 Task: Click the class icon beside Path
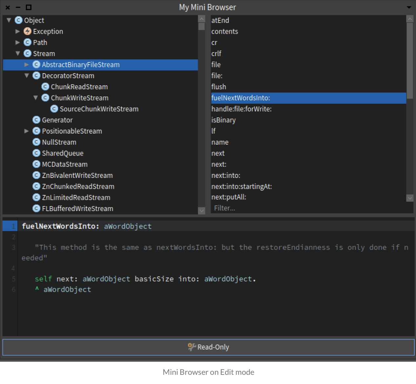(28, 42)
